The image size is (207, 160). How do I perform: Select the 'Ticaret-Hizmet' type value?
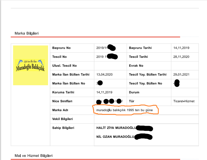pyautogui.click(x=184, y=101)
